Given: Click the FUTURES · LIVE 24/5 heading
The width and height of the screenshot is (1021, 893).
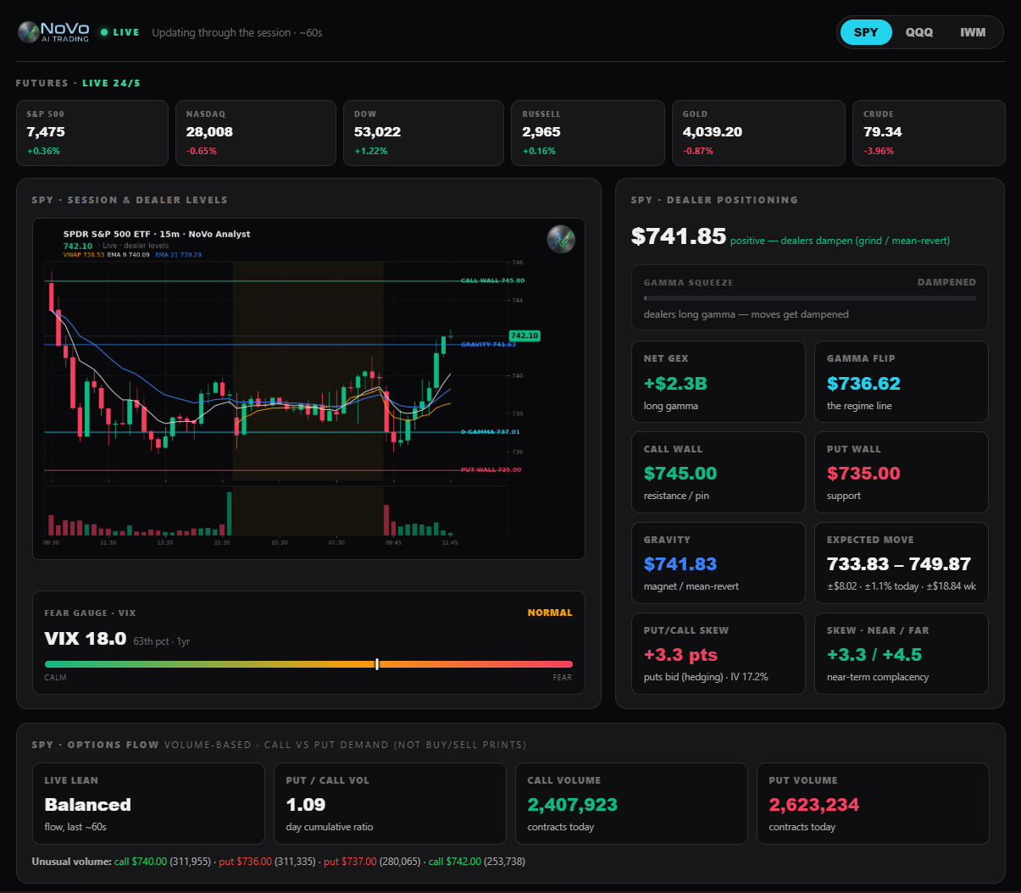Looking at the screenshot, I should click(x=78, y=83).
